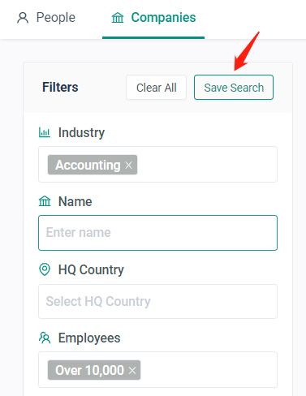Remove the Over 10,000 employees tag

click(x=132, y=370)
